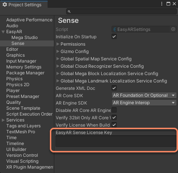This screenshot has width=178, height=173.
Task: Open Preset Manager settings
Action: click(x=23, y=96)
